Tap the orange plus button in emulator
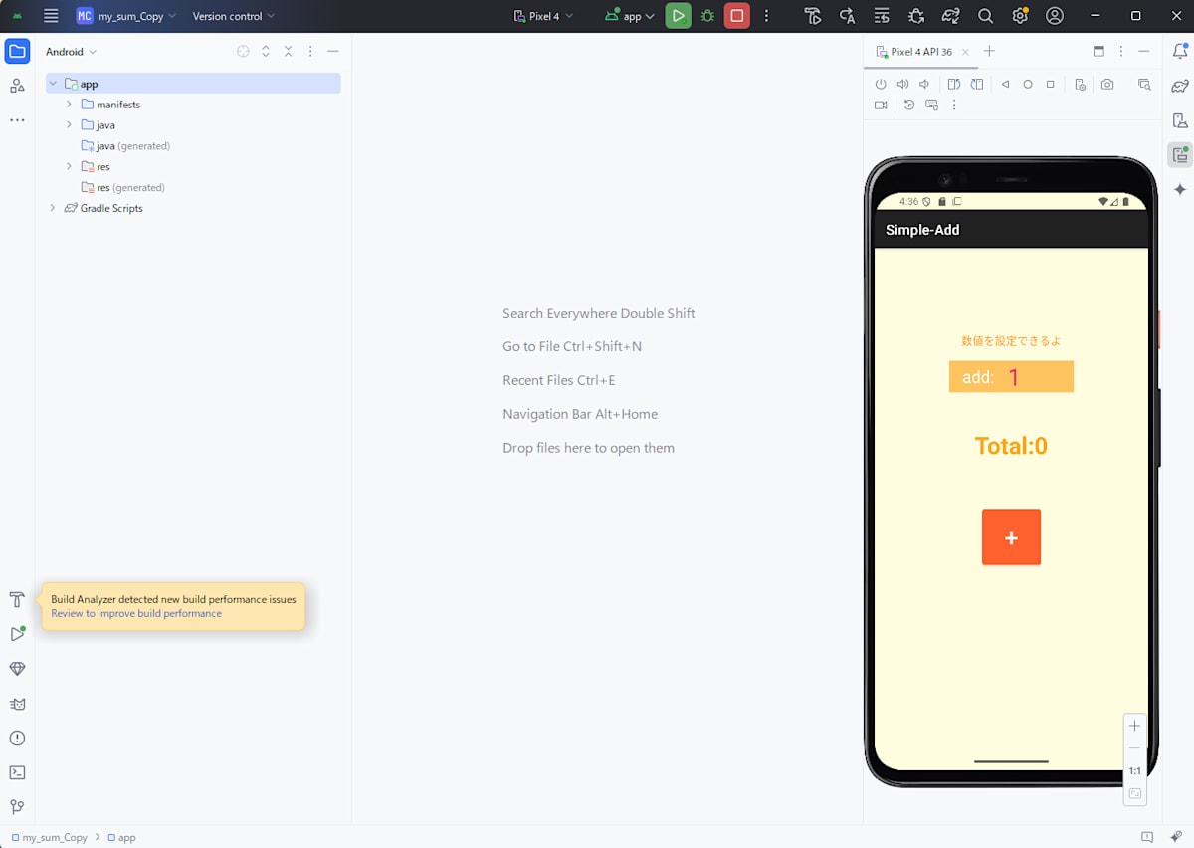Viewport: 1194px width, 848px height. tap(1011, 537)
